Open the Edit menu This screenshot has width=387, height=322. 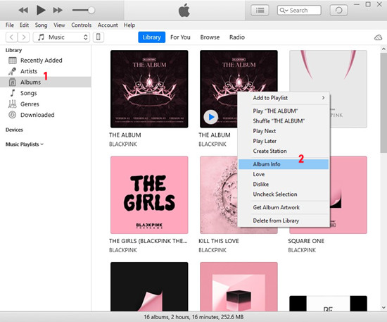pyautogui.click(x=24, y=25)
